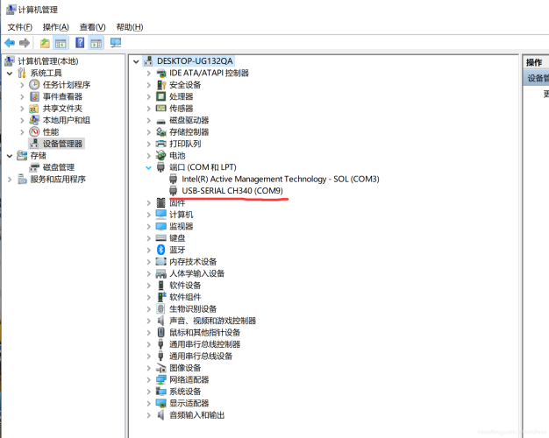Open the 操作(A) menu
Image resolution: width=549 pixels, height=438 pixels.
tap(55, 27)
